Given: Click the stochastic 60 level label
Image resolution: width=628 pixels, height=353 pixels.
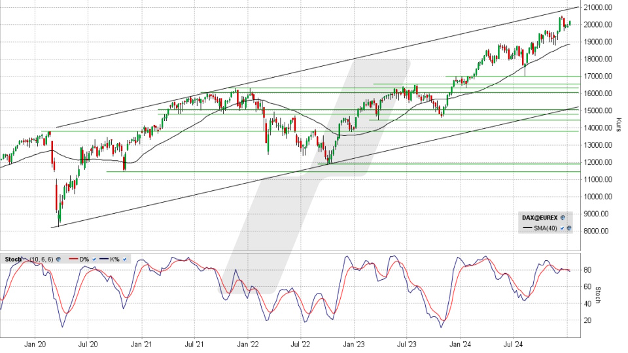Looking at the screenshot, I should [587, 286].
